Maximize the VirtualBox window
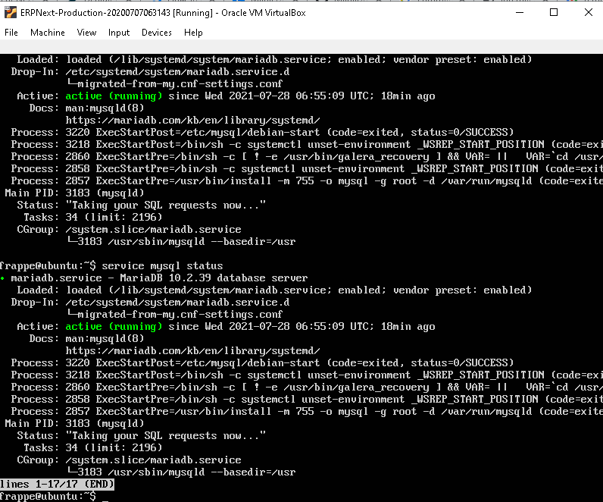This screenshot has width=603, height=502. click(554, 12)
